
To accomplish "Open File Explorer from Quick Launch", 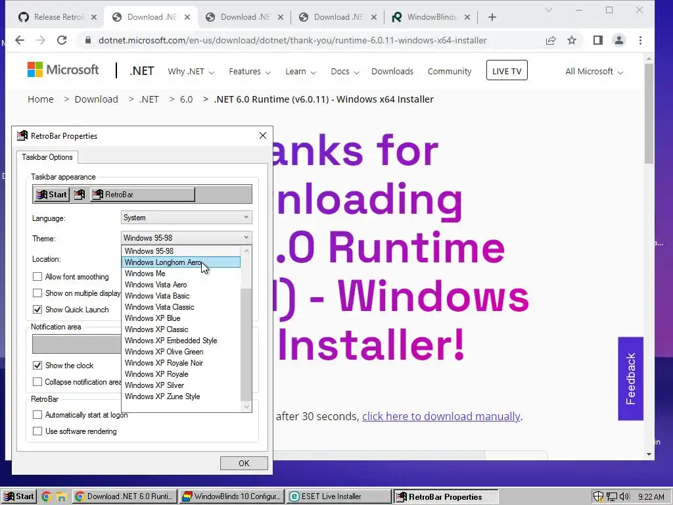I will click(61, 497).
